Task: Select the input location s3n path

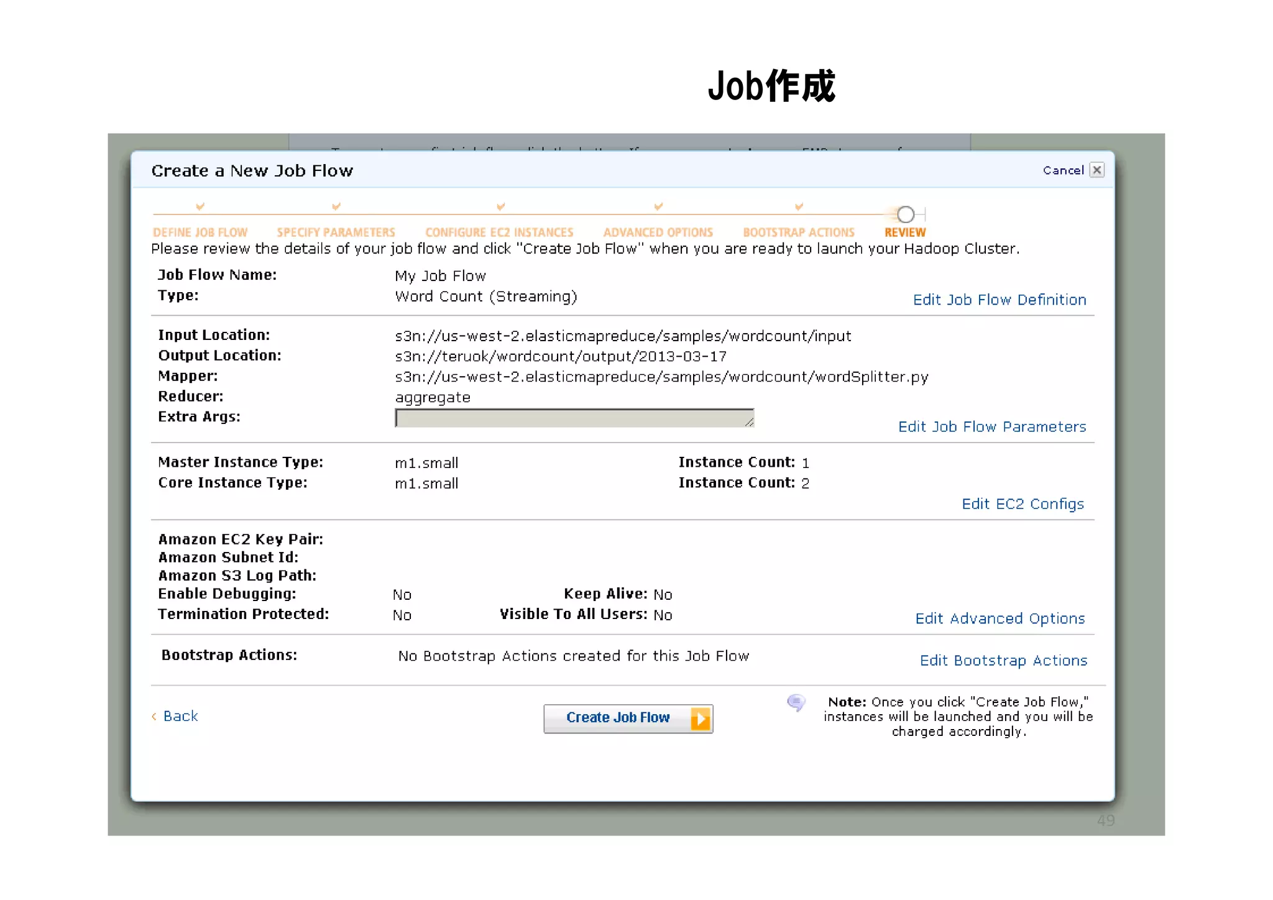Action: pyautogui.click(x=623, y=336)
